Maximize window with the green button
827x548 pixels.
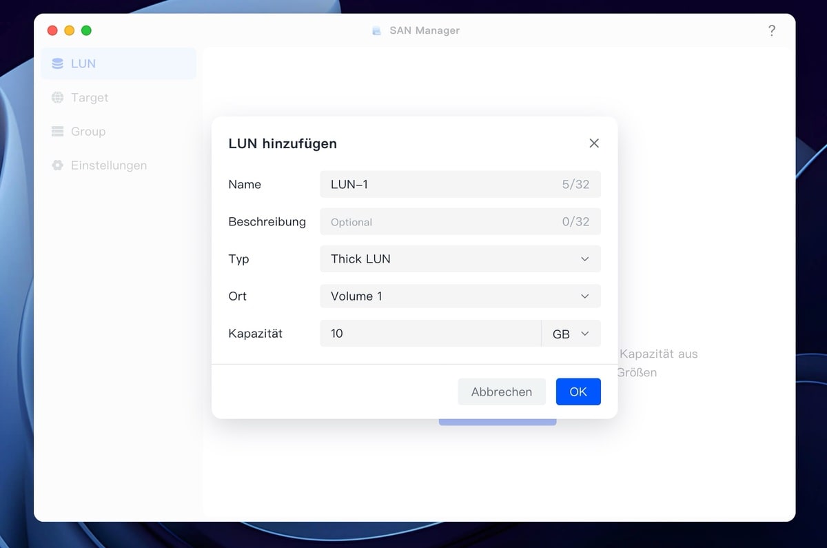(86, 30)
